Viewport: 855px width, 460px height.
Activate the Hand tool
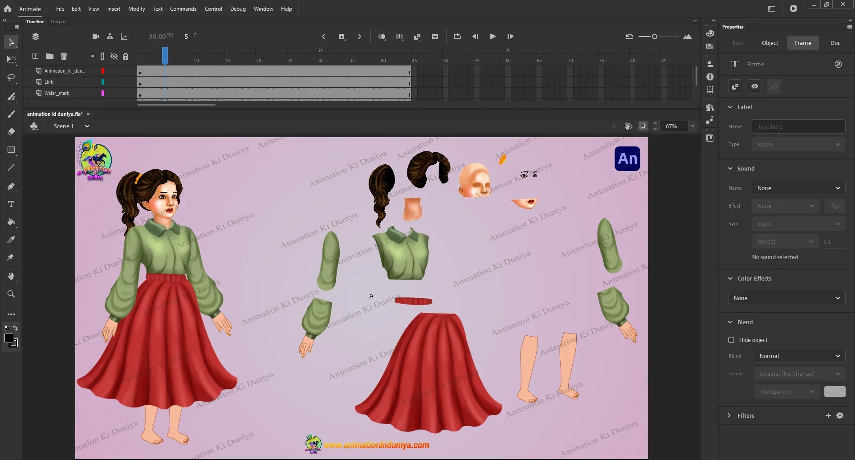click(11, 276)
